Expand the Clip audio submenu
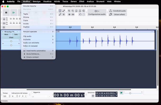The height and width of the screenshot is (105, 161). (x=38, y=36)
